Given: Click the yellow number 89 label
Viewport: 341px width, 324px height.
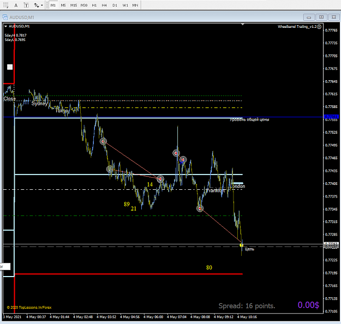Looking at the screenshot, I should point(127,204).
